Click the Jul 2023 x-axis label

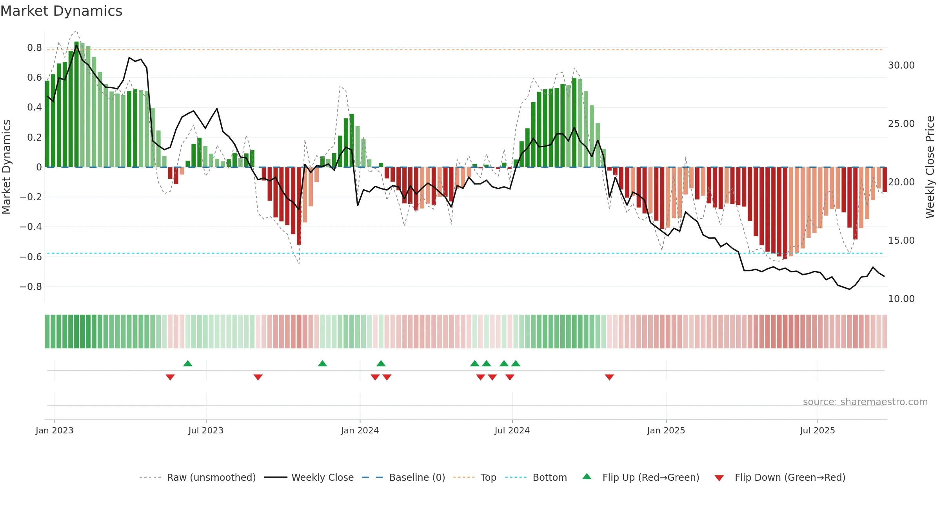pyautogui.click(x=206, y=430)
